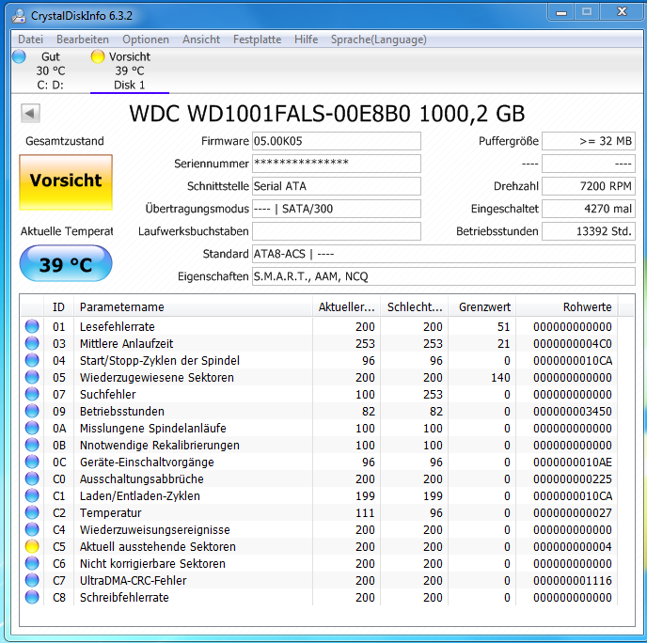Sort by the Grenzwert column header
This screenshot has height=643, width=647.
point(481,306)
